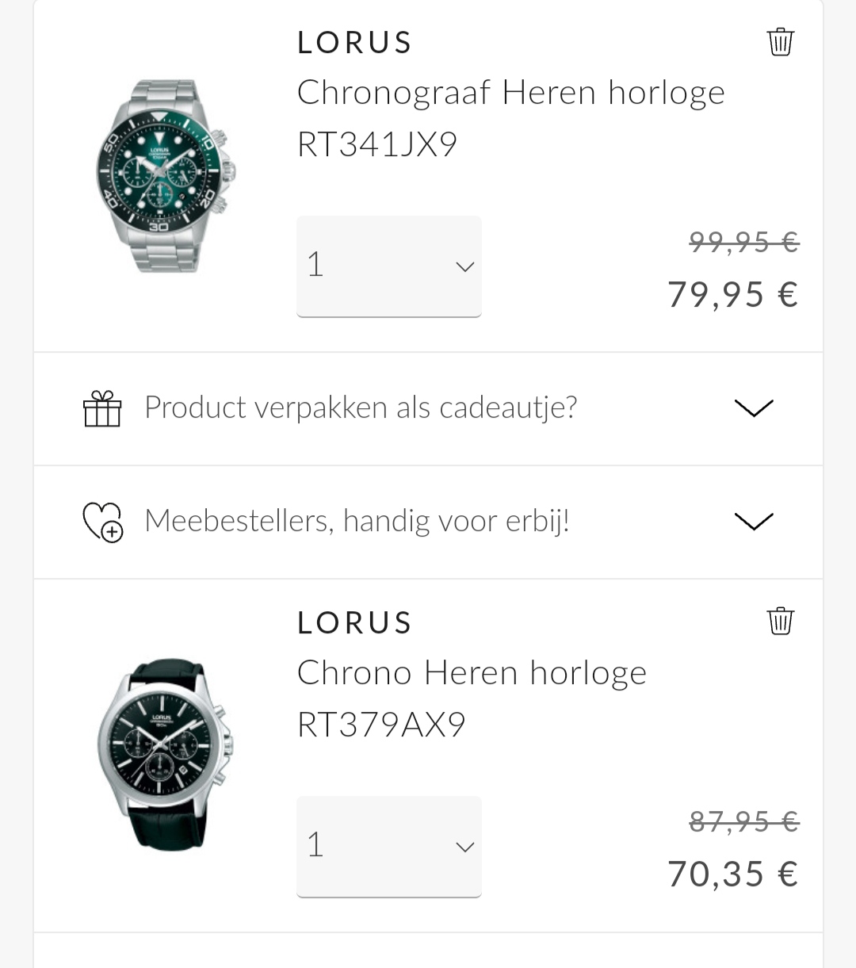Click the 'Product verpakken als cadeautje?' text
This screenshot has height=968, width=856.
(x=361, y=407)
